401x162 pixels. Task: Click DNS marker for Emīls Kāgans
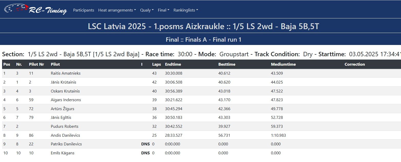pyautogui.click(x=145, y=153)
